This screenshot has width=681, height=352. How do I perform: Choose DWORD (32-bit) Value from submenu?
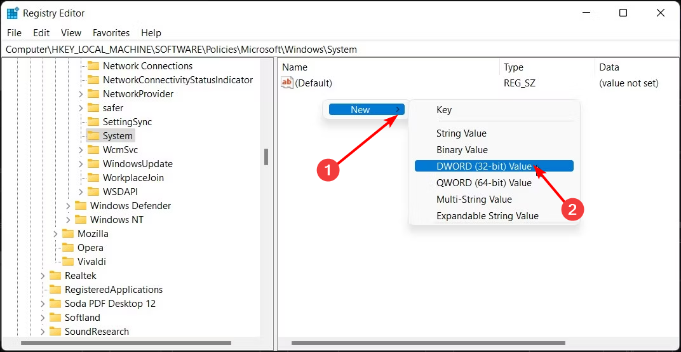click(483, 166)
